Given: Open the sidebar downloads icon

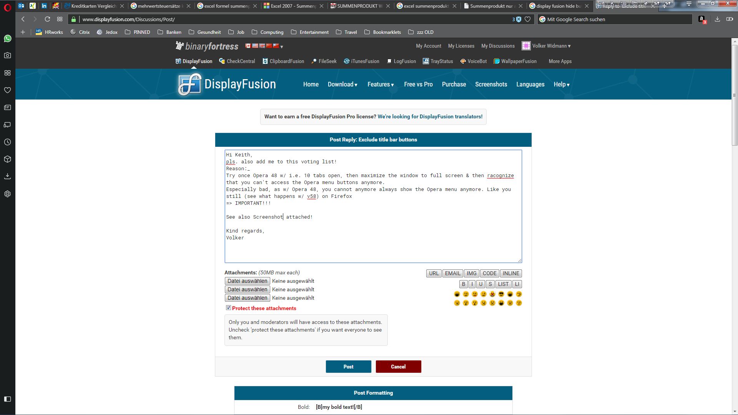Looking at the screenshot, I should [7, 176].
